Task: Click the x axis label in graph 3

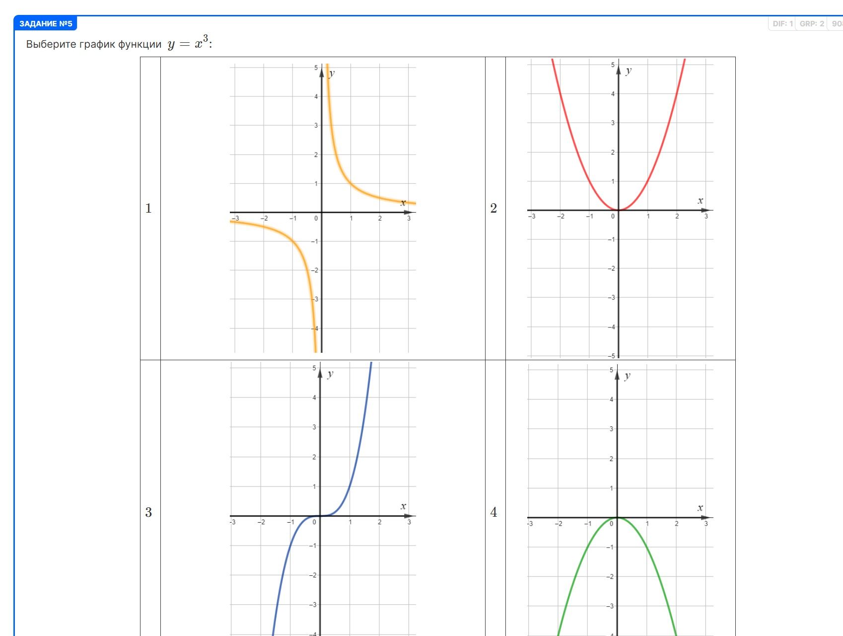Action: [x=403, y=506]
